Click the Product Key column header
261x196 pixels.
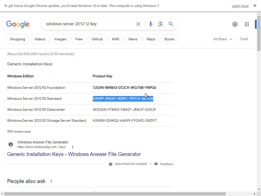[x=102, y=76]
